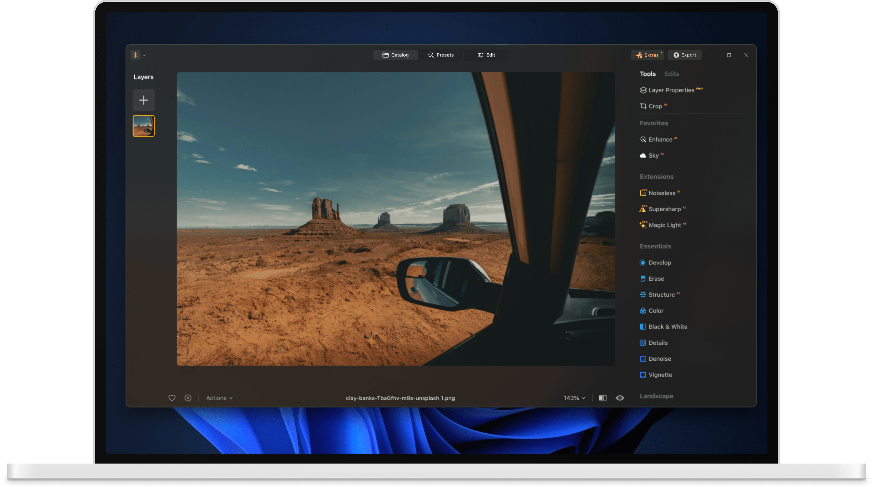Select the Erase tool

656,279
